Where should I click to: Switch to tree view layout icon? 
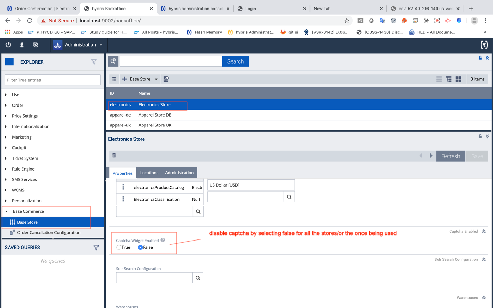[x=449, y=79]
